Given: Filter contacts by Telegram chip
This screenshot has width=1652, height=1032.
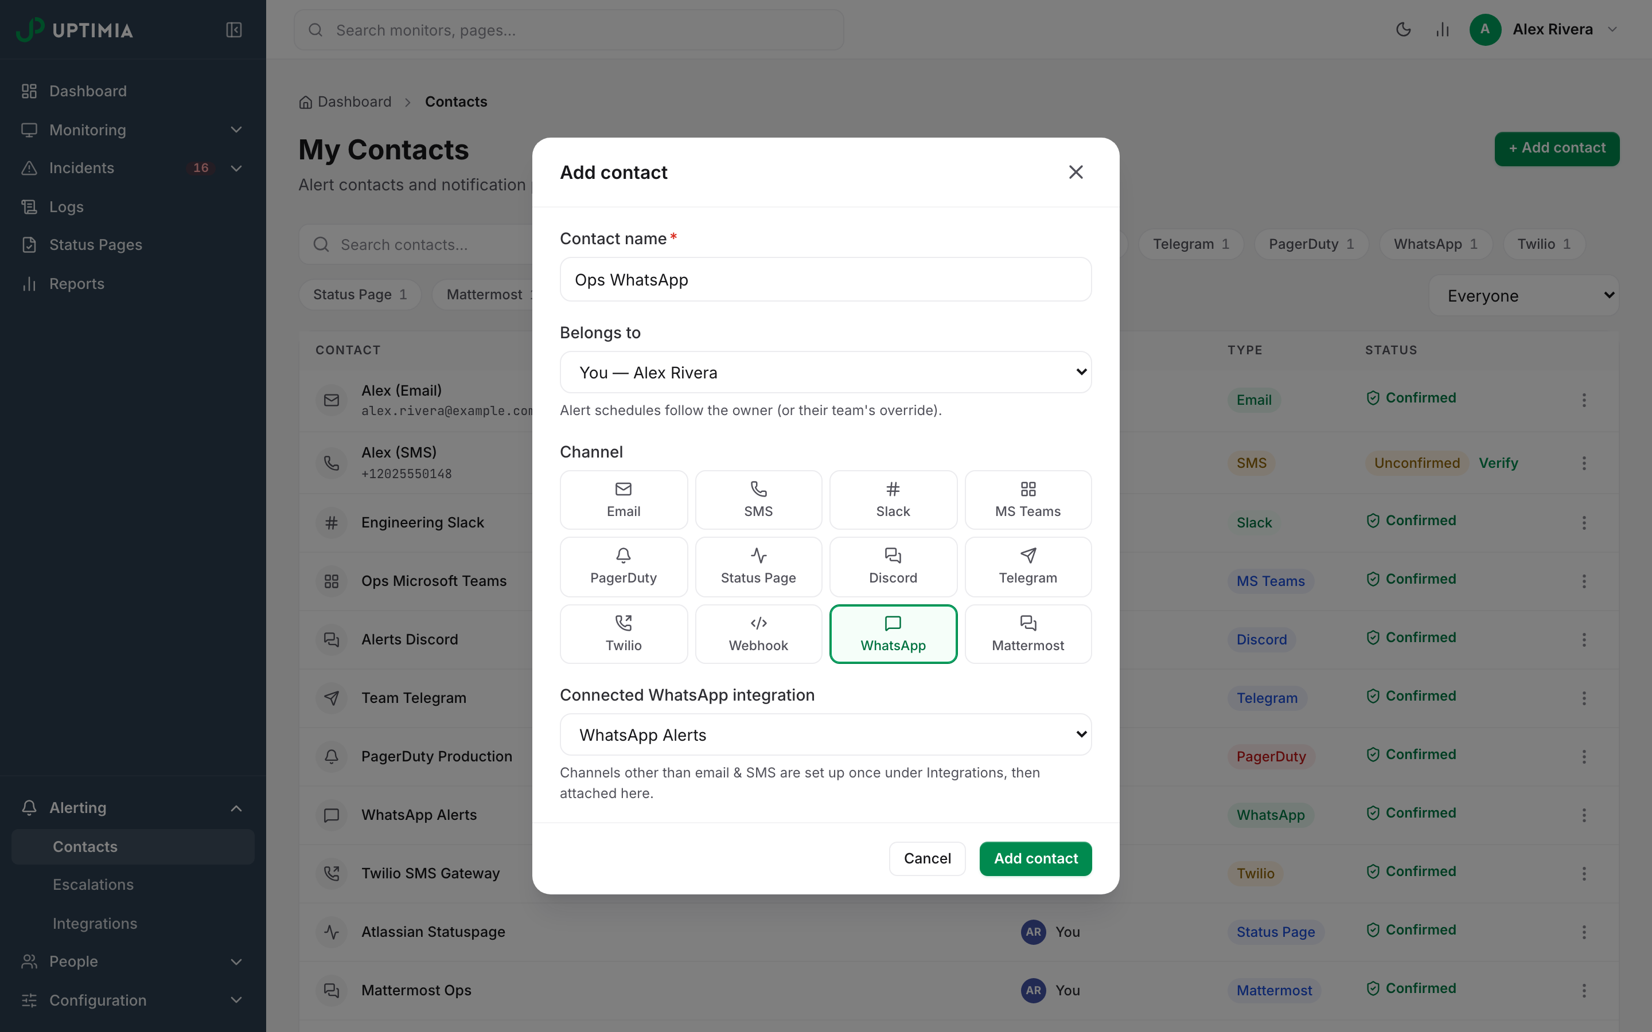Looking at the screenshot, I should [x=1191, y=244].
